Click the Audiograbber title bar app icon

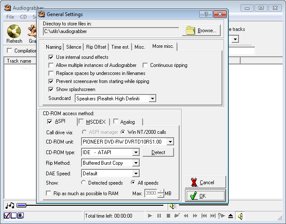tap(8, 8)
